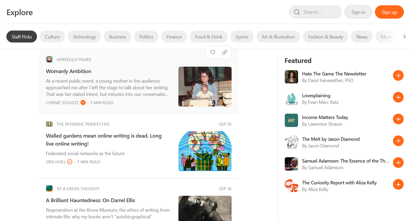
Task: Add Lovesplaining with its plus button
Action: pos(398,97)
